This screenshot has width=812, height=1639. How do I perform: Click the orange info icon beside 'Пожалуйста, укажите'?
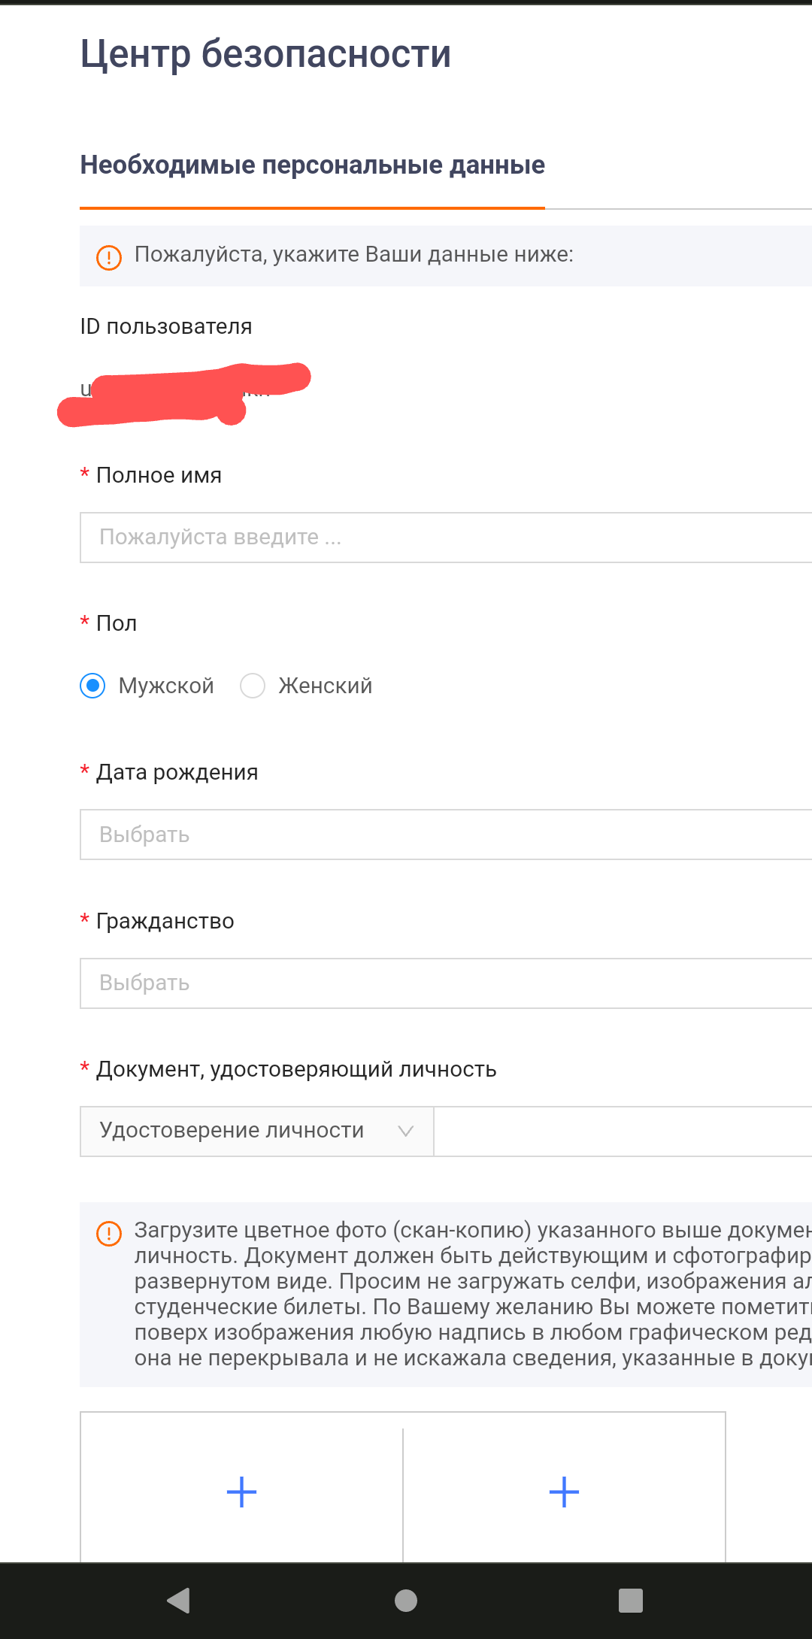tap(109, 257)
